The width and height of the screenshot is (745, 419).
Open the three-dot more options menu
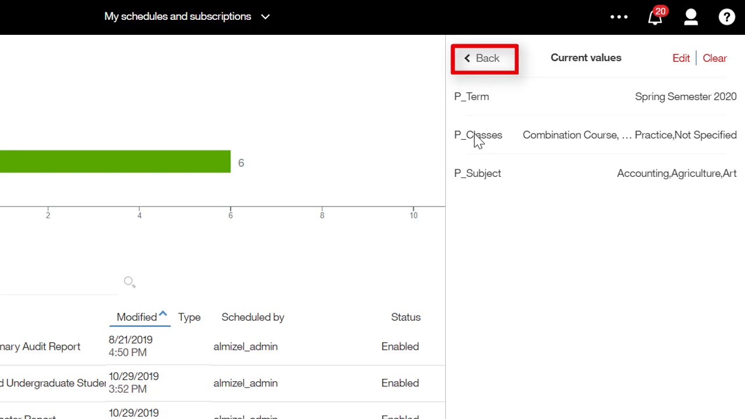(619, 17)
